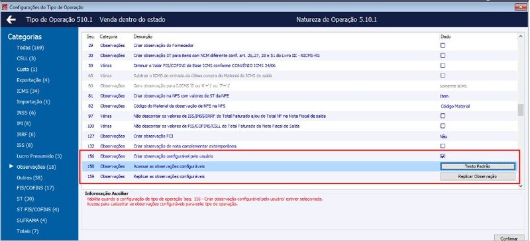Select category ST (30)

25,199
